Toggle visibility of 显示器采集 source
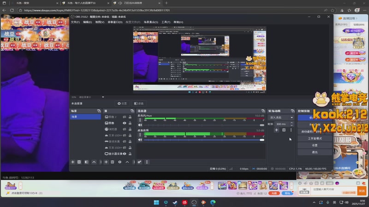The width and height of the screenshot is (369, 207). click(125, 154)
